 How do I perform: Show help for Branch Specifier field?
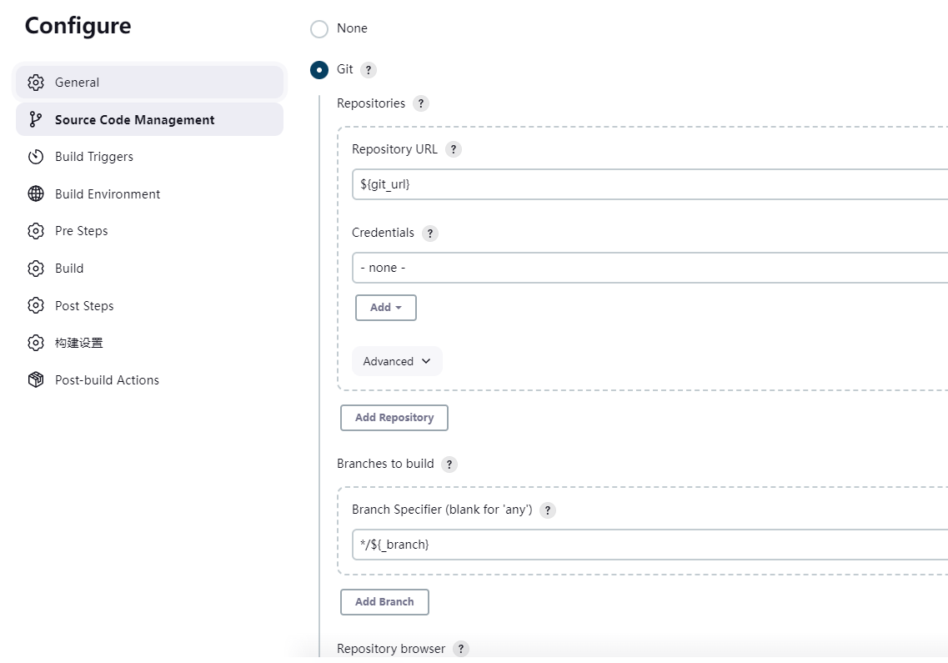tap(548, 510)
